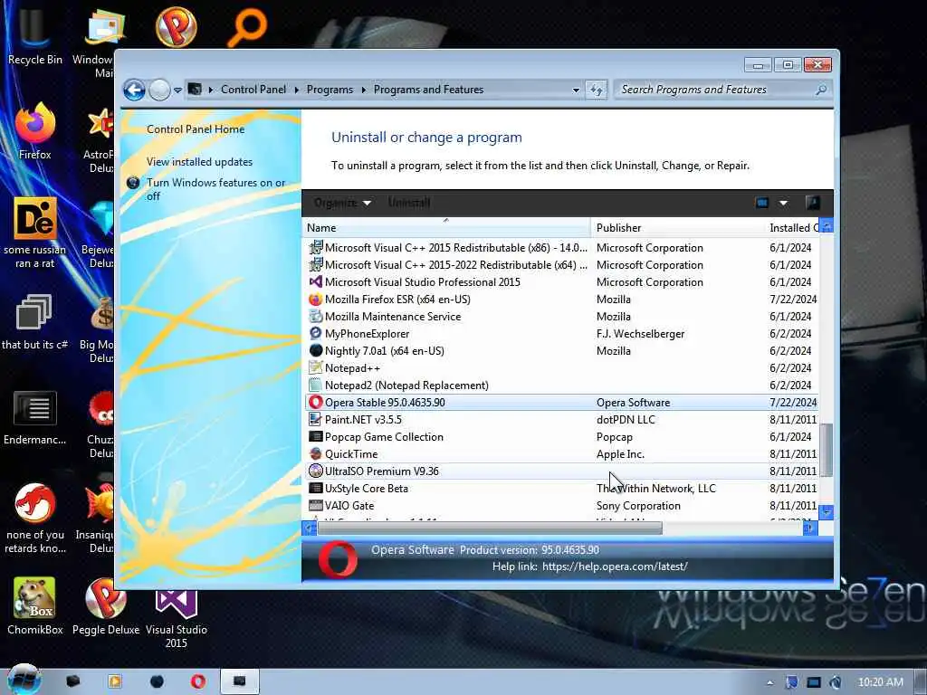Screen dimensions: 927x695
Task: Click the media player taskbar icon
Action: pyautogui.click(x=115, y=681)
